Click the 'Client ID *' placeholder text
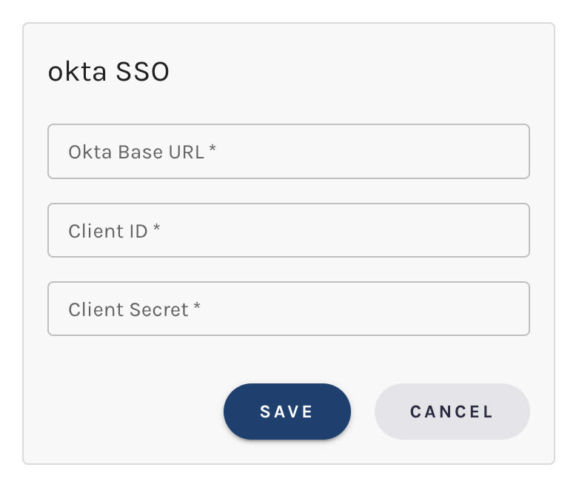This screenshot has height=490, width=579. [114, 230]
